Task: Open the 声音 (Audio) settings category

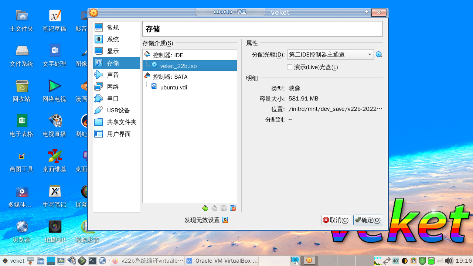Action: click(x=116, y=75)
